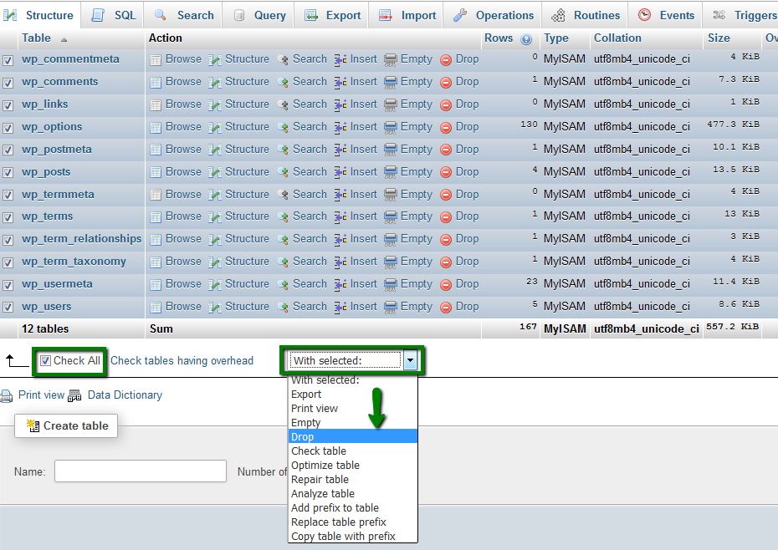This screenshot has width=778, height=550.
Task: Click the red Drop icon for wp_users
Action: pos(446,308)
